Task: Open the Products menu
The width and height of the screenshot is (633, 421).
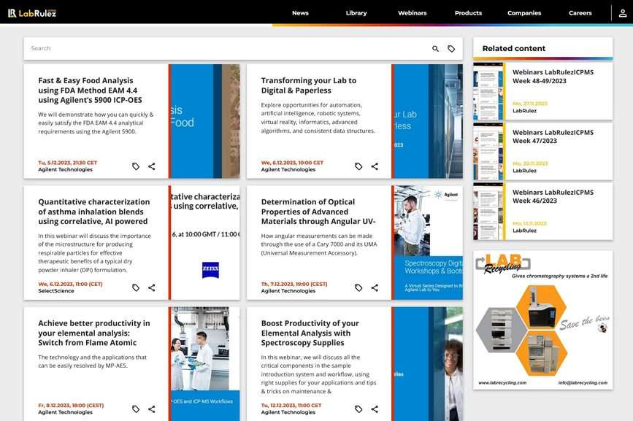Action: pyautogui.click(x=468, y=13)
